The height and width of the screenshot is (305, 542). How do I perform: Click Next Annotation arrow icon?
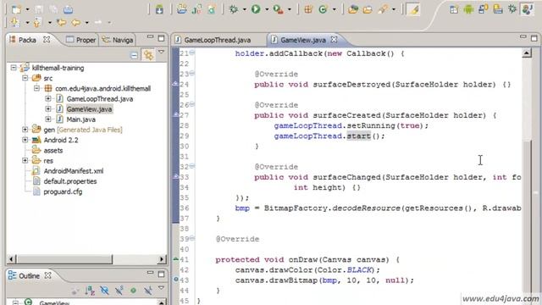click(x=15, y=23)
